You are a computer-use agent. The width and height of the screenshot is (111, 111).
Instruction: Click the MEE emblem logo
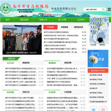tap(6, 8)
